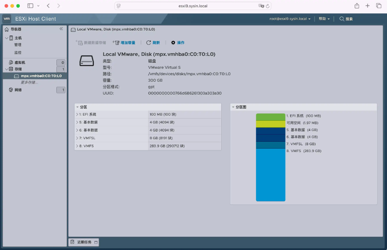Image resolution: width=387 pixels, height=250 pixels.
Task: Click the large disk drive image
Action: pos(87,61)
